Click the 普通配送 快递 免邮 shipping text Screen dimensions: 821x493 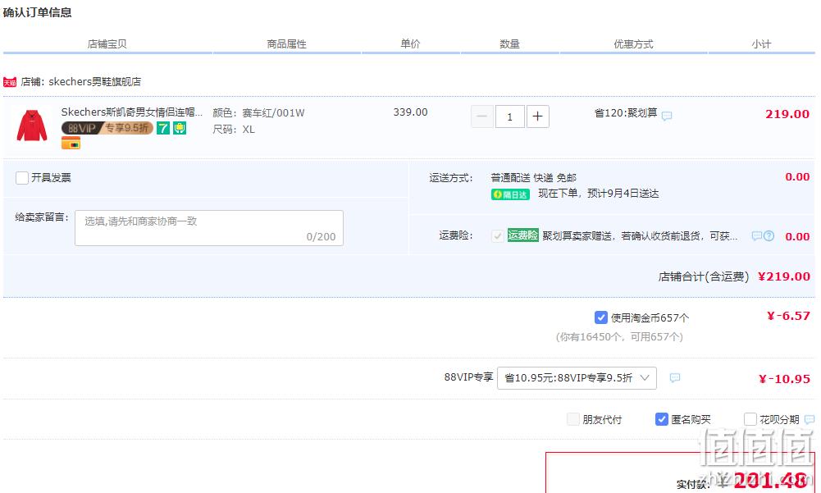534,178
